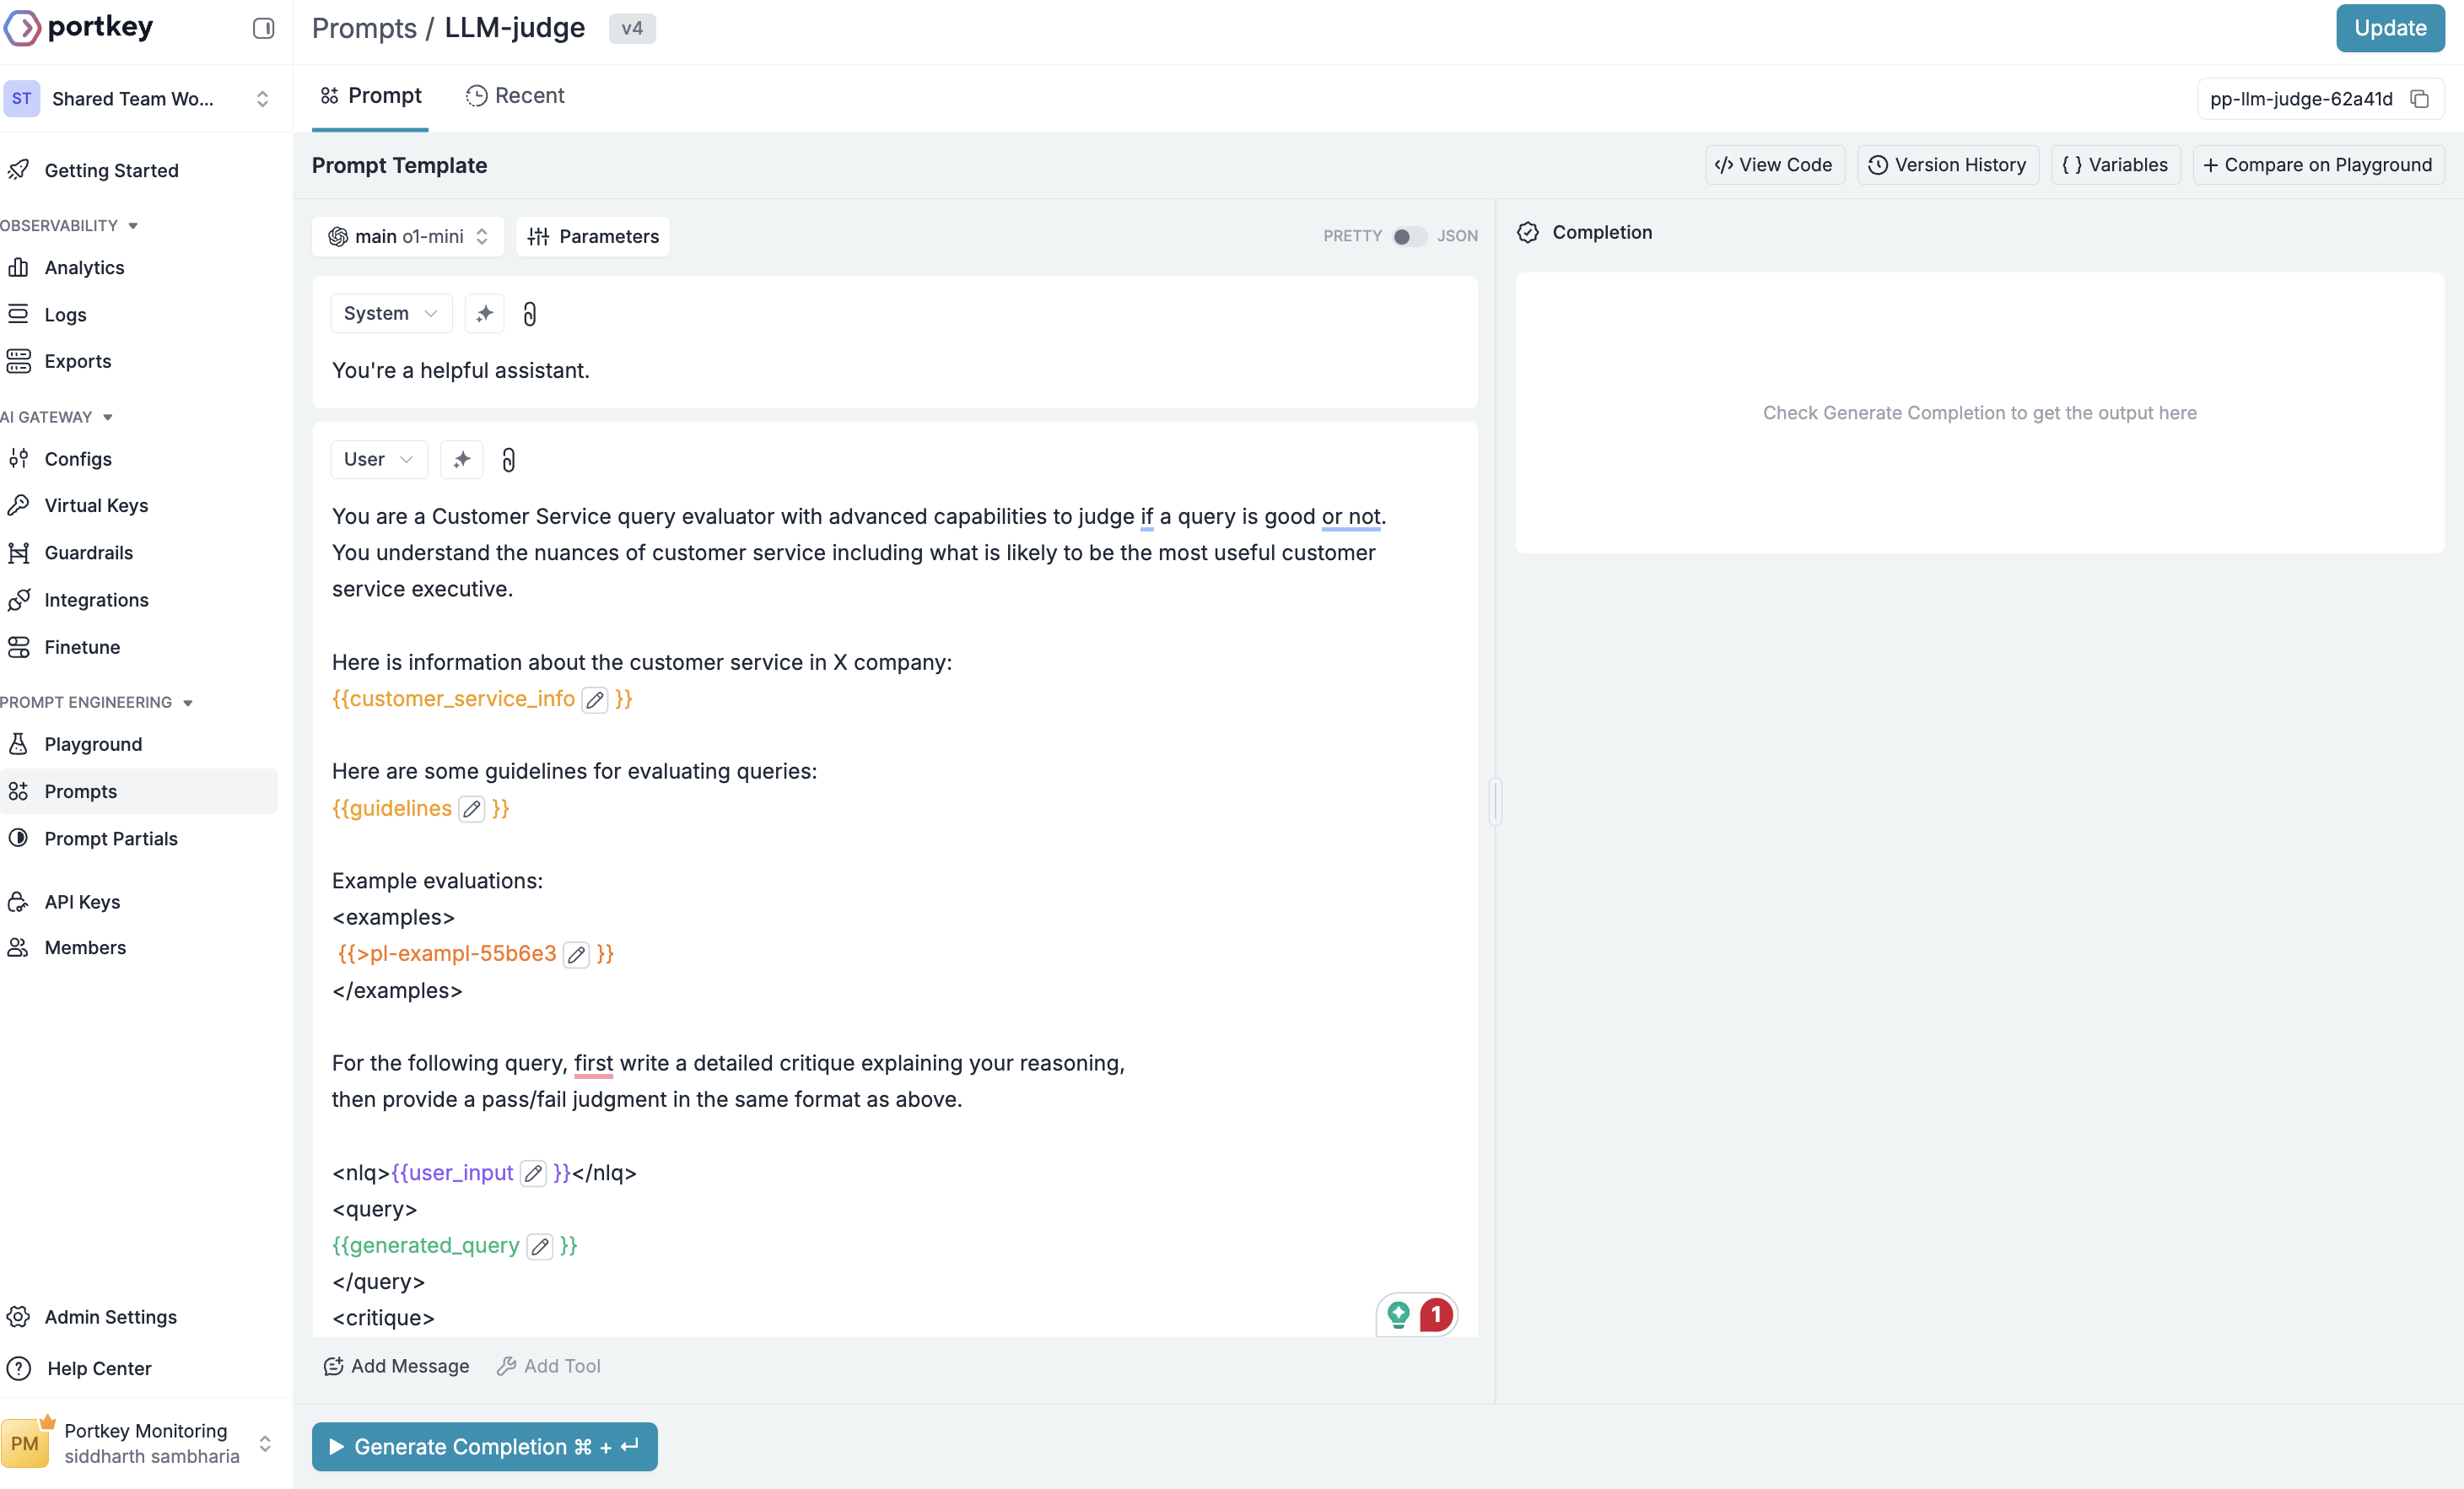Image resolution: width=2464 pixels, height=1489 pixels.
Task: Click Generate Completion
Action: [485, 1447]
